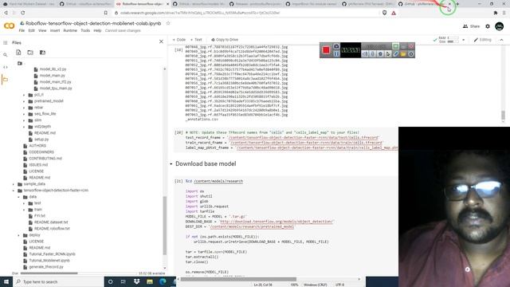Open the search icon in the left sidebar
Screen dimensions: 510x287
(6, 55)
